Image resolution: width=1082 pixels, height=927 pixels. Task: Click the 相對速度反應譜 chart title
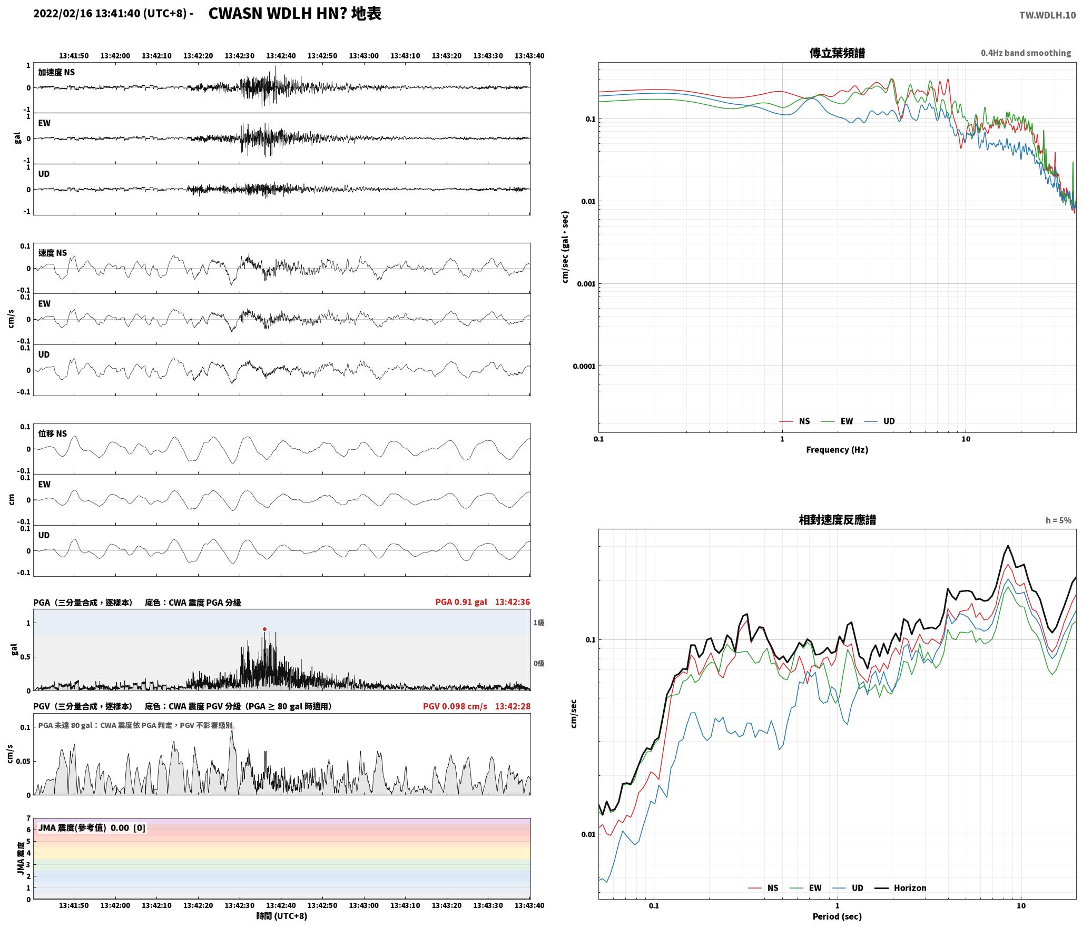(x=837, y=520)
